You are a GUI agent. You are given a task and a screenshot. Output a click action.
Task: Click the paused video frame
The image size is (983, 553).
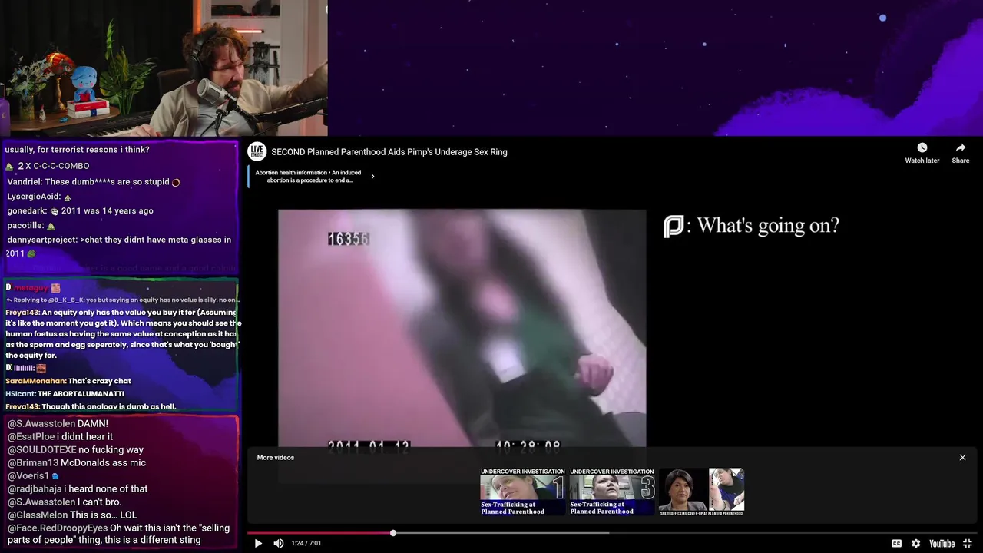[x=462, y=328]
